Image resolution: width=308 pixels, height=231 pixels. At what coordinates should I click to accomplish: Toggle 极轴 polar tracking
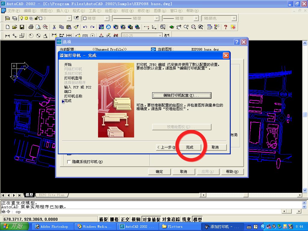[136, 219]
